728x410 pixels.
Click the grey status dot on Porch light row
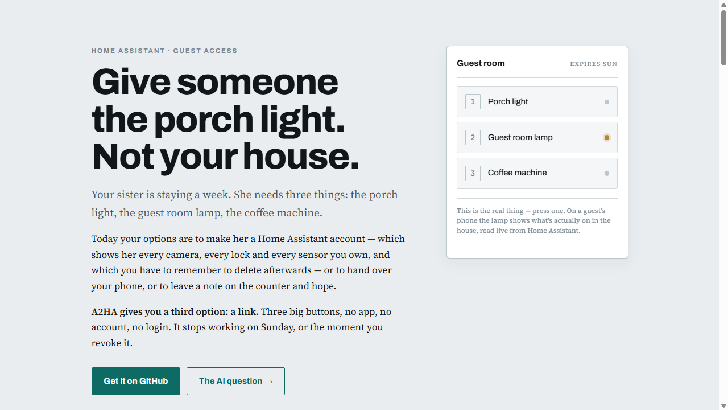point(607,102)
